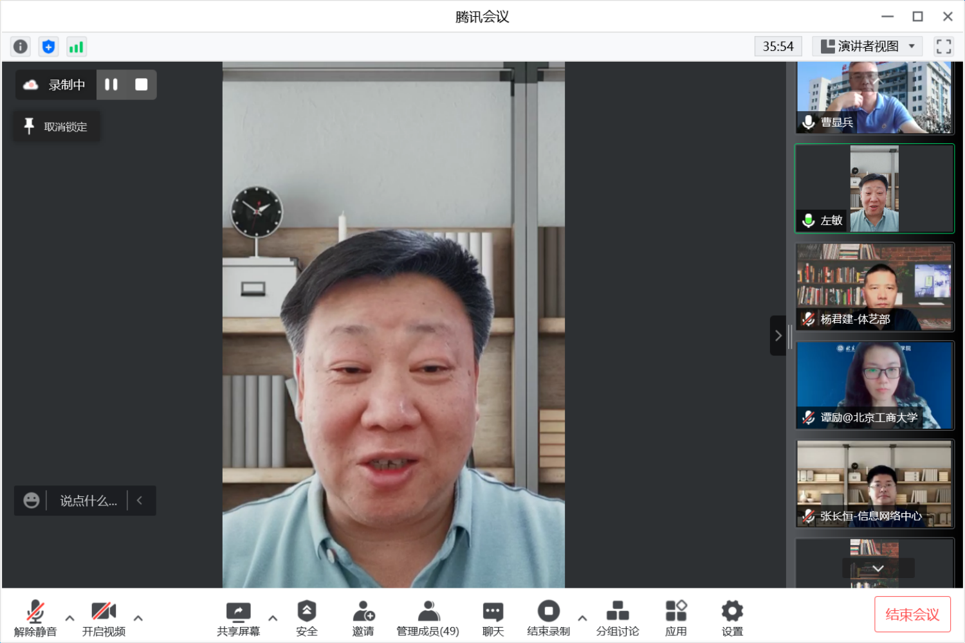Click the meeting info icon

pyautogui.click(x=21, y=47)
